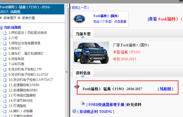Screen dimensions: 183x117
Task: Click the panel splitter grip handle
Action: pyautogui.click(x=67, y=72)
